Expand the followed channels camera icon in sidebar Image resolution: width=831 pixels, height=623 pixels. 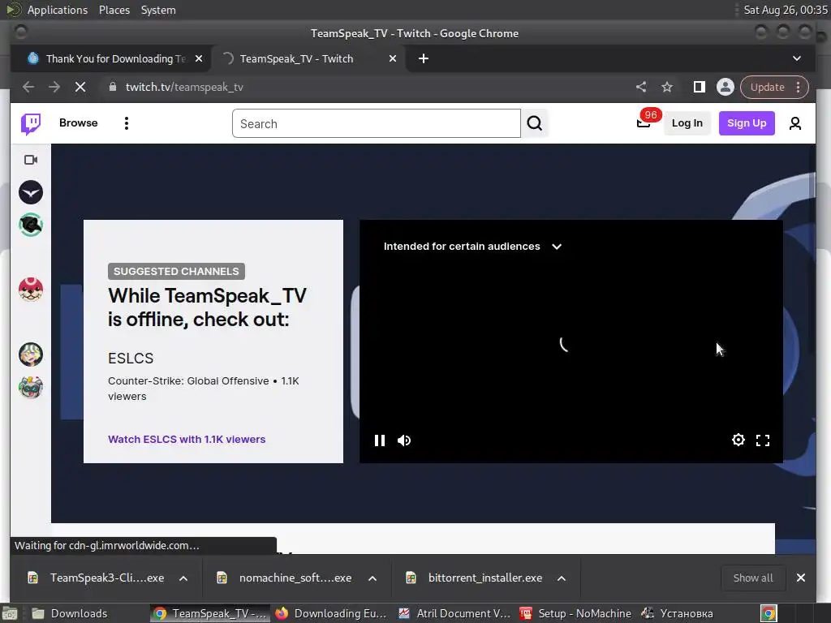(x=31, y=160)
